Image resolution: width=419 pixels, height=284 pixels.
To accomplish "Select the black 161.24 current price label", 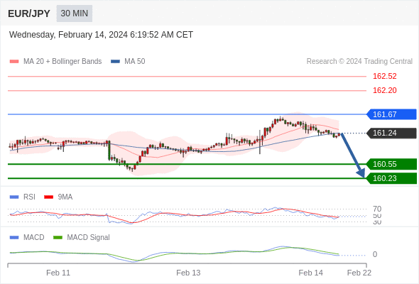I will (391, 133).
